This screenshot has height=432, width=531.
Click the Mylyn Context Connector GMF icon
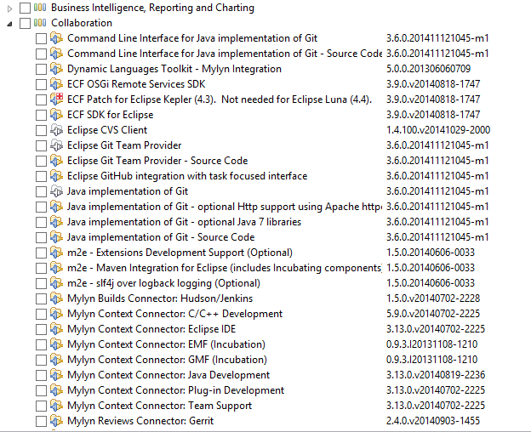pos(56,359)
